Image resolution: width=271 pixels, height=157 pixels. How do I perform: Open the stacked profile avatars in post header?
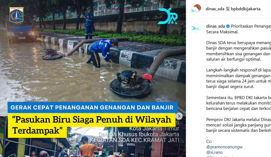(x=196, y=9)
